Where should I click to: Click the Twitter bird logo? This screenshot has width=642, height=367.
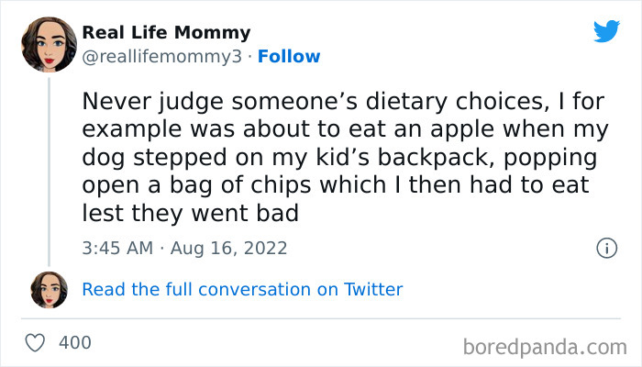606,32
